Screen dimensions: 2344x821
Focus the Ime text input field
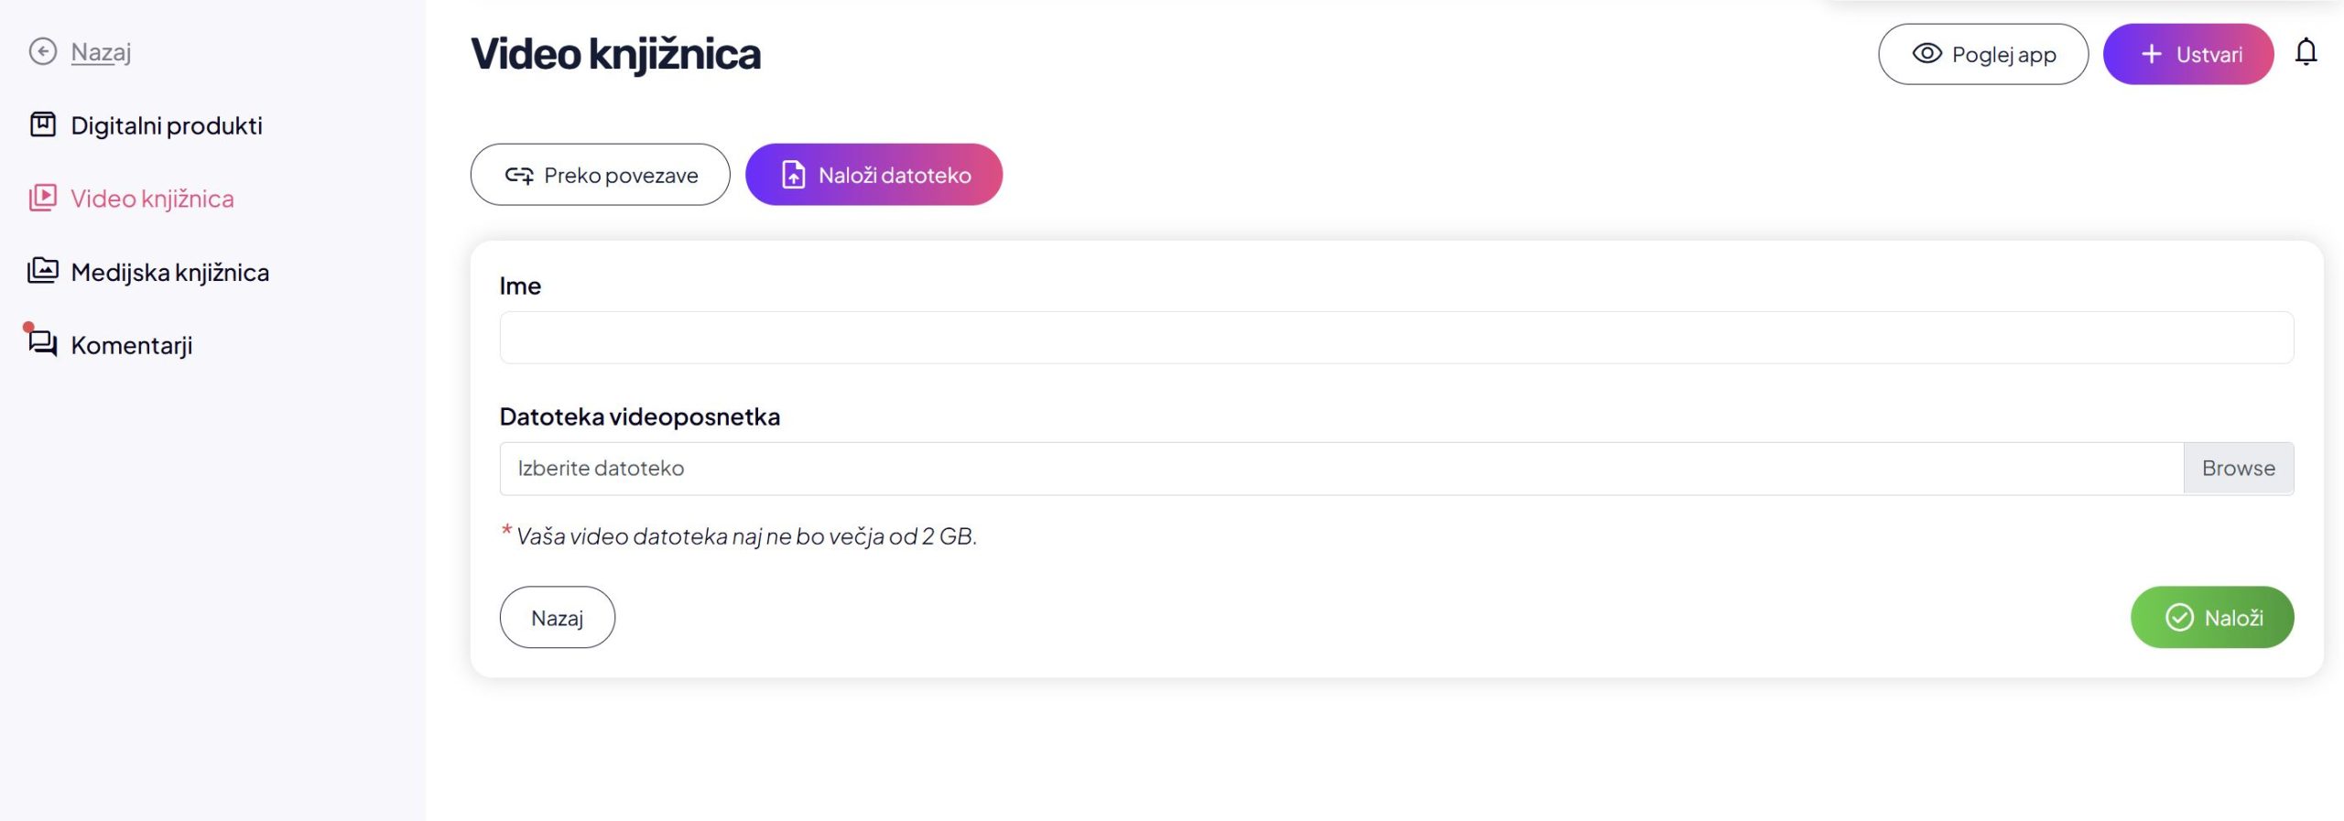[1395, 338]
